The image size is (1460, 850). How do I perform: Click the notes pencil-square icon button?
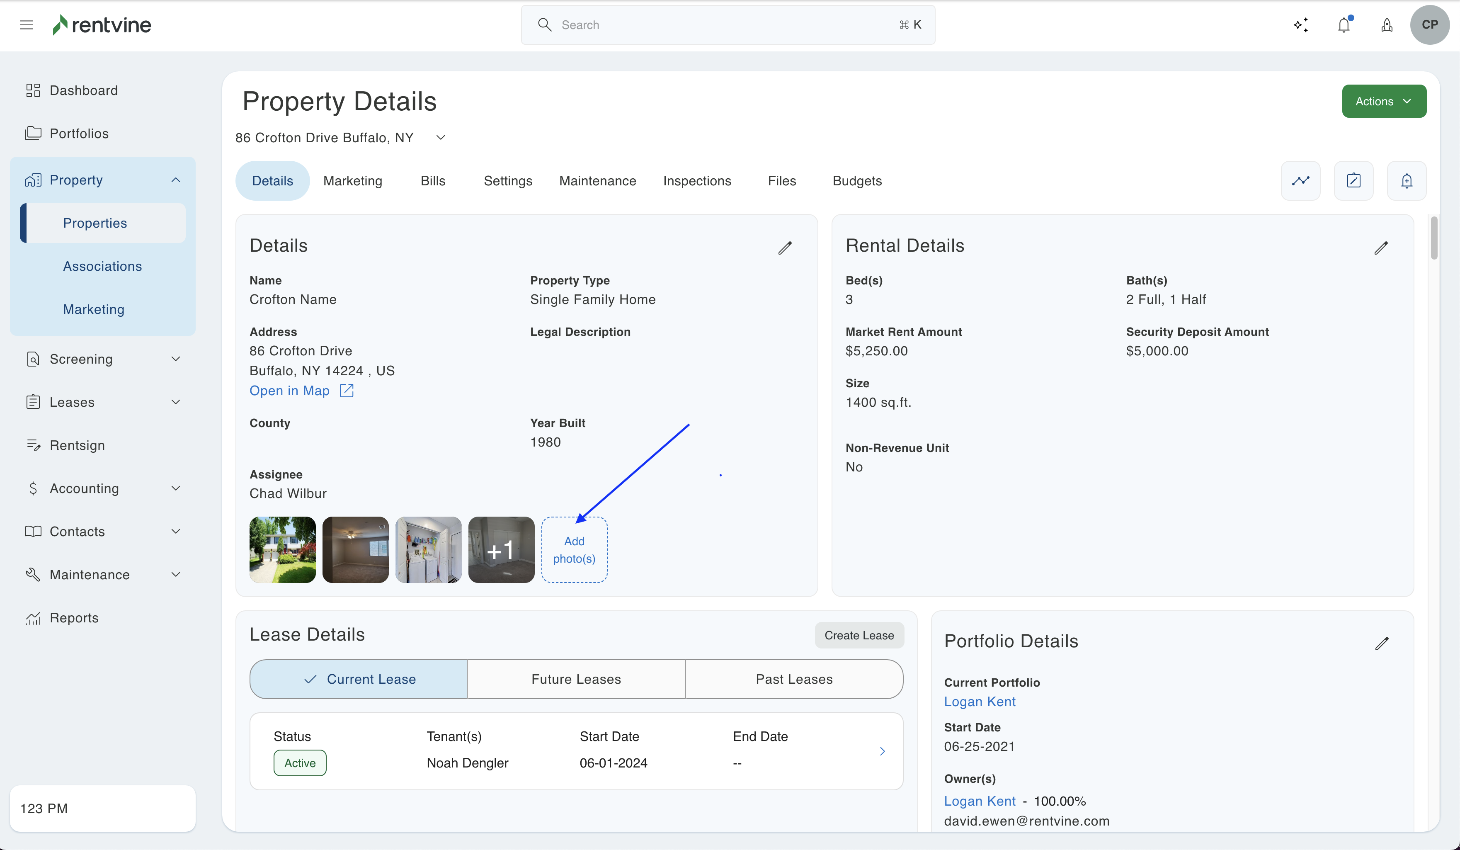1353,181
